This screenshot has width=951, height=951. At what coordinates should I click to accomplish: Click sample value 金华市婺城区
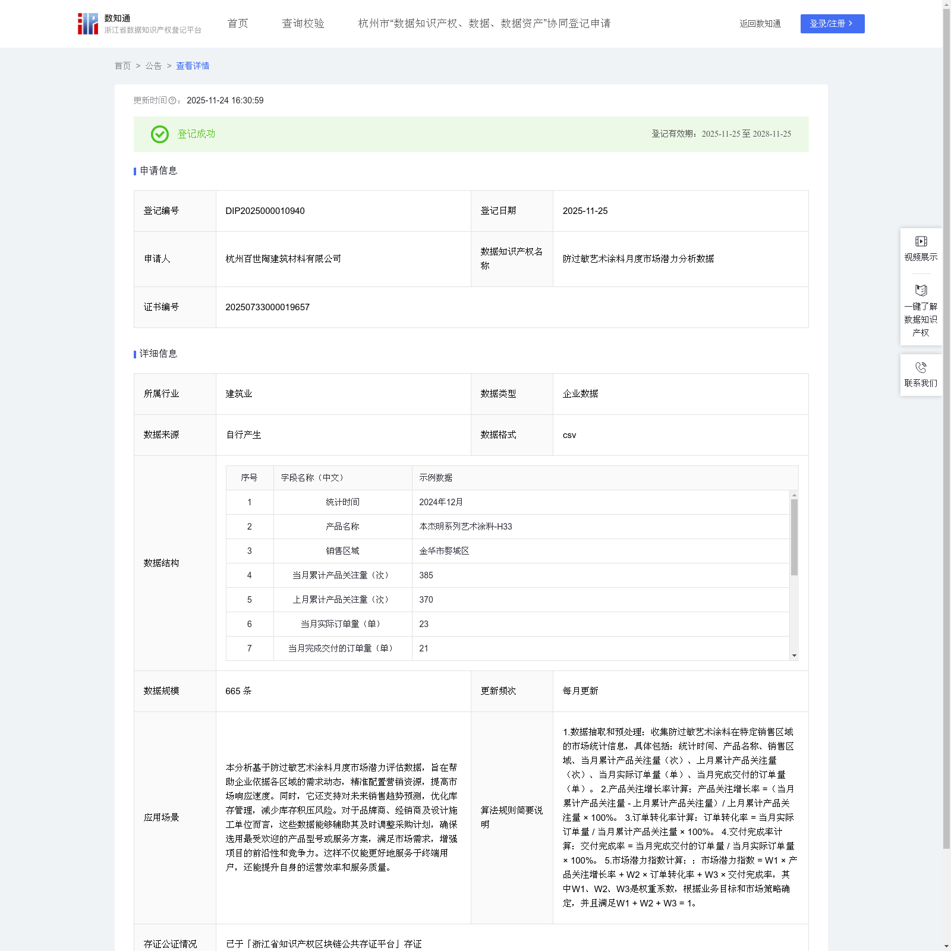tap(444, 551)
